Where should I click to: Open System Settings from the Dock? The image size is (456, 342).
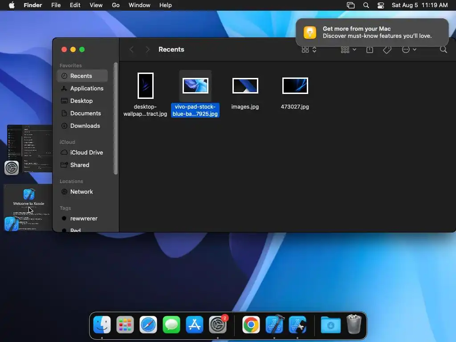click(x=218, y=325)
